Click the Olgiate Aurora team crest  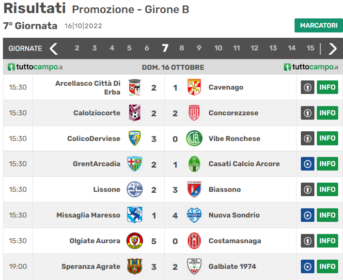pyautogui.click(x=134, y=241)
